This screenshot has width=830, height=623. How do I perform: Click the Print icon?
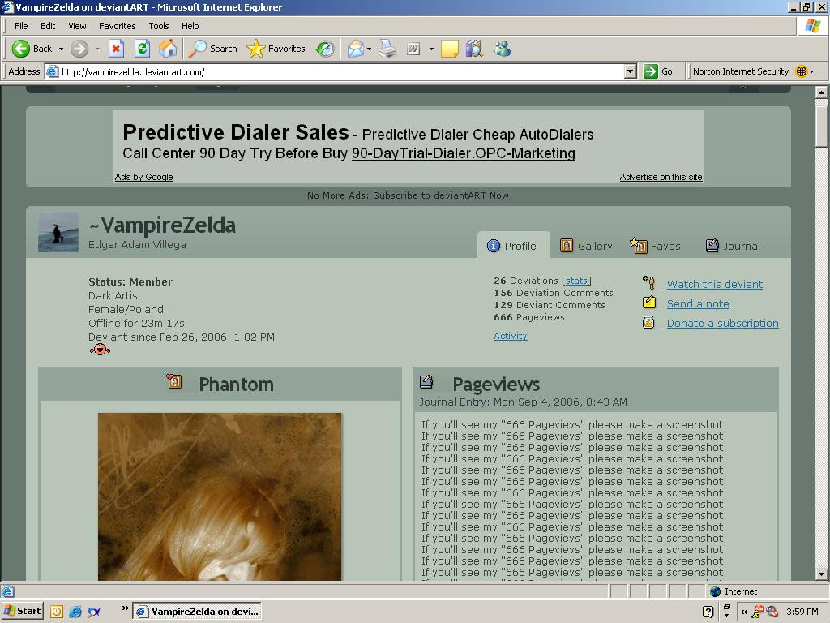pyautogui.click(x=387, y=49)
